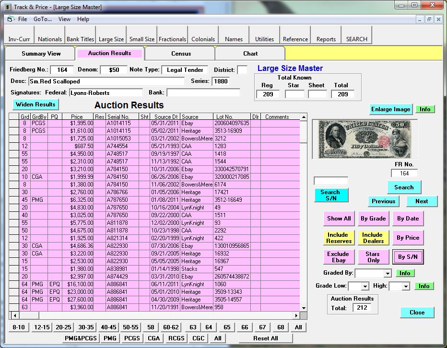Viewport: 447px width, 348px height.
Task: Open the Nationals toolbar section
Action: (x=50, y=39)
